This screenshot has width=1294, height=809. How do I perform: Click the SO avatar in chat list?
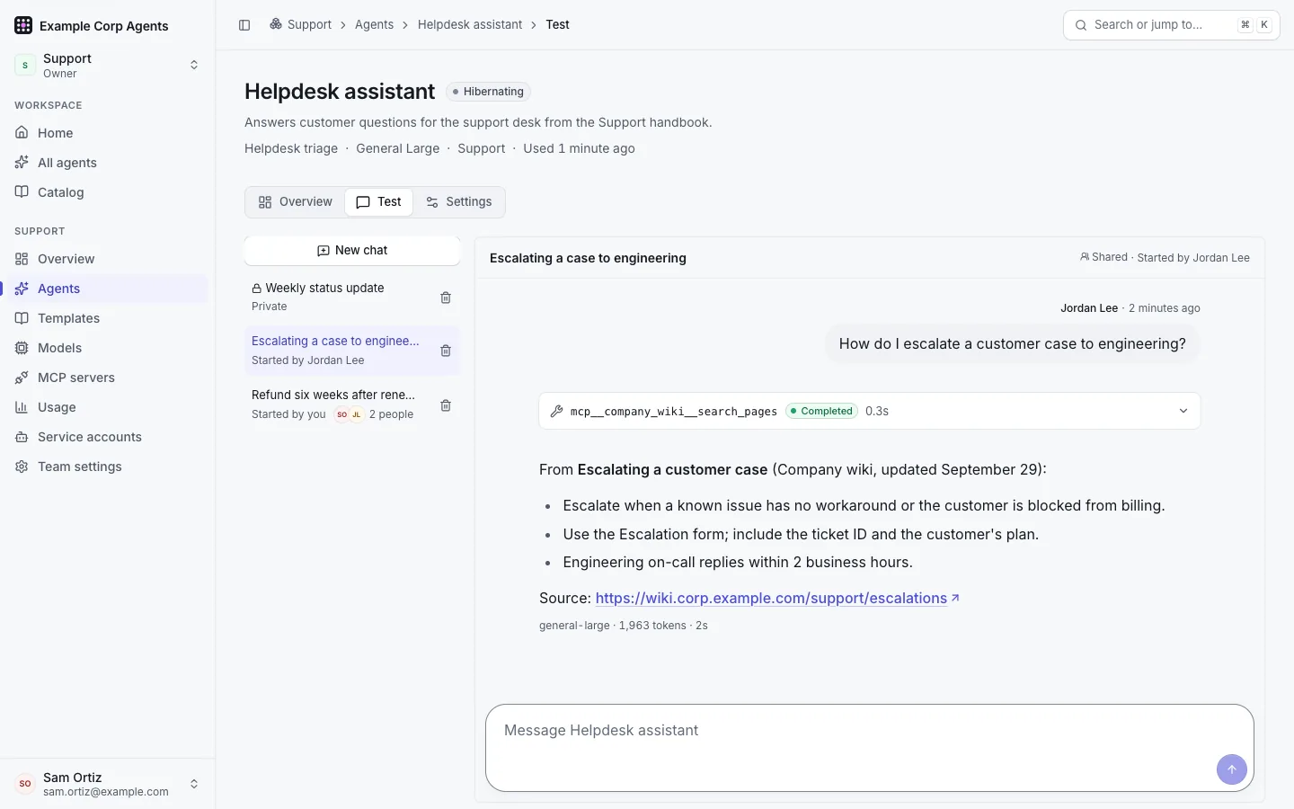coord(341,414)
